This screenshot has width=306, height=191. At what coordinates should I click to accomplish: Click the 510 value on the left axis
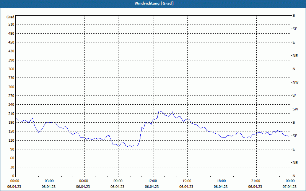click(x=11, y=24)
